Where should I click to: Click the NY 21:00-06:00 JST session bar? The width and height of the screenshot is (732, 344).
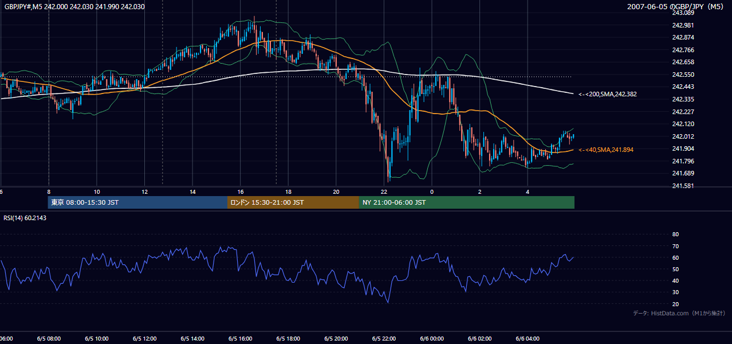467,202
